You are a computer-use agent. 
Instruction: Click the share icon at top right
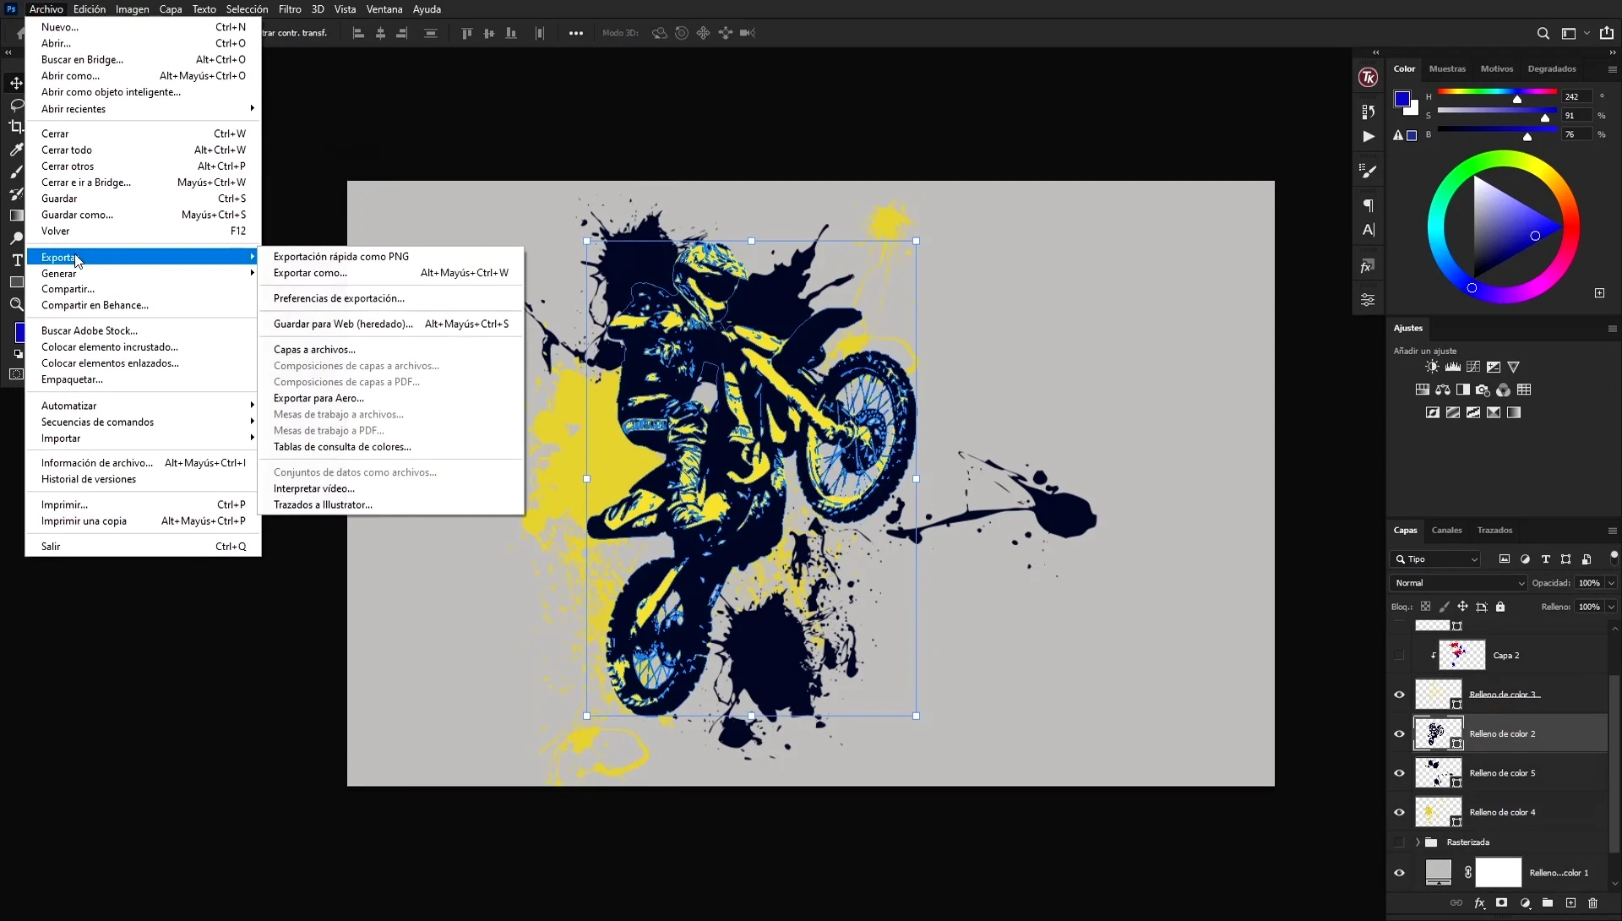point(1607,33)
